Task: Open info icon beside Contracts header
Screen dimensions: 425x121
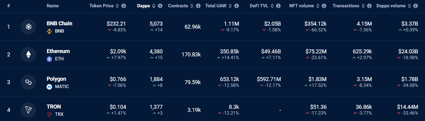Action: tap(198, 6)
